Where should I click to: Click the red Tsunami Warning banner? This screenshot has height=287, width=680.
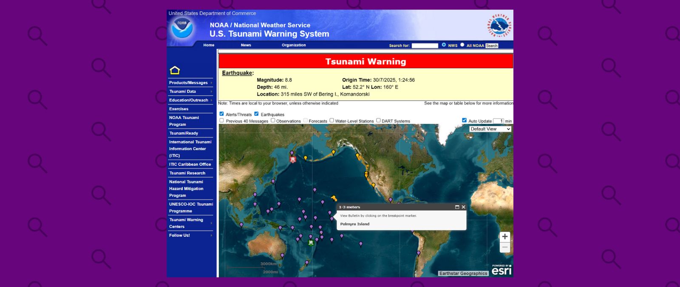(365, 61)
